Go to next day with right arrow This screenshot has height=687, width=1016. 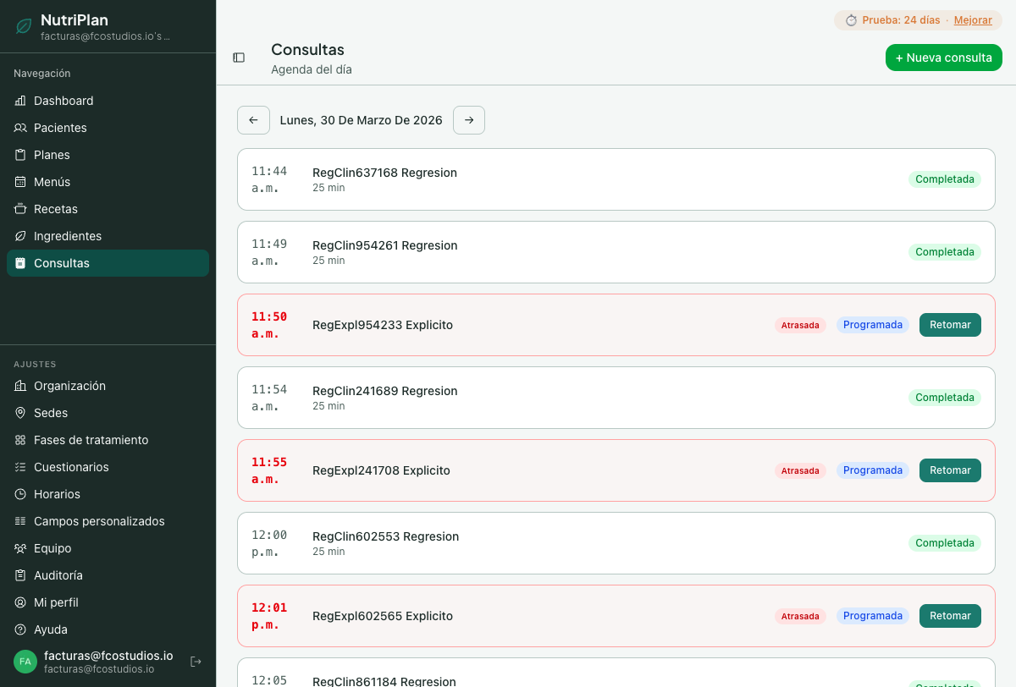(469, 120)
